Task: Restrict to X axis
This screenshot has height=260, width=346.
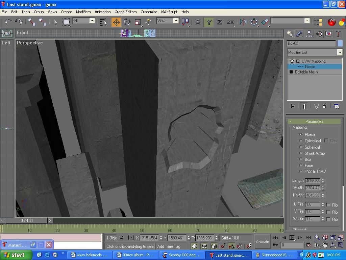Action: point(198,22)
